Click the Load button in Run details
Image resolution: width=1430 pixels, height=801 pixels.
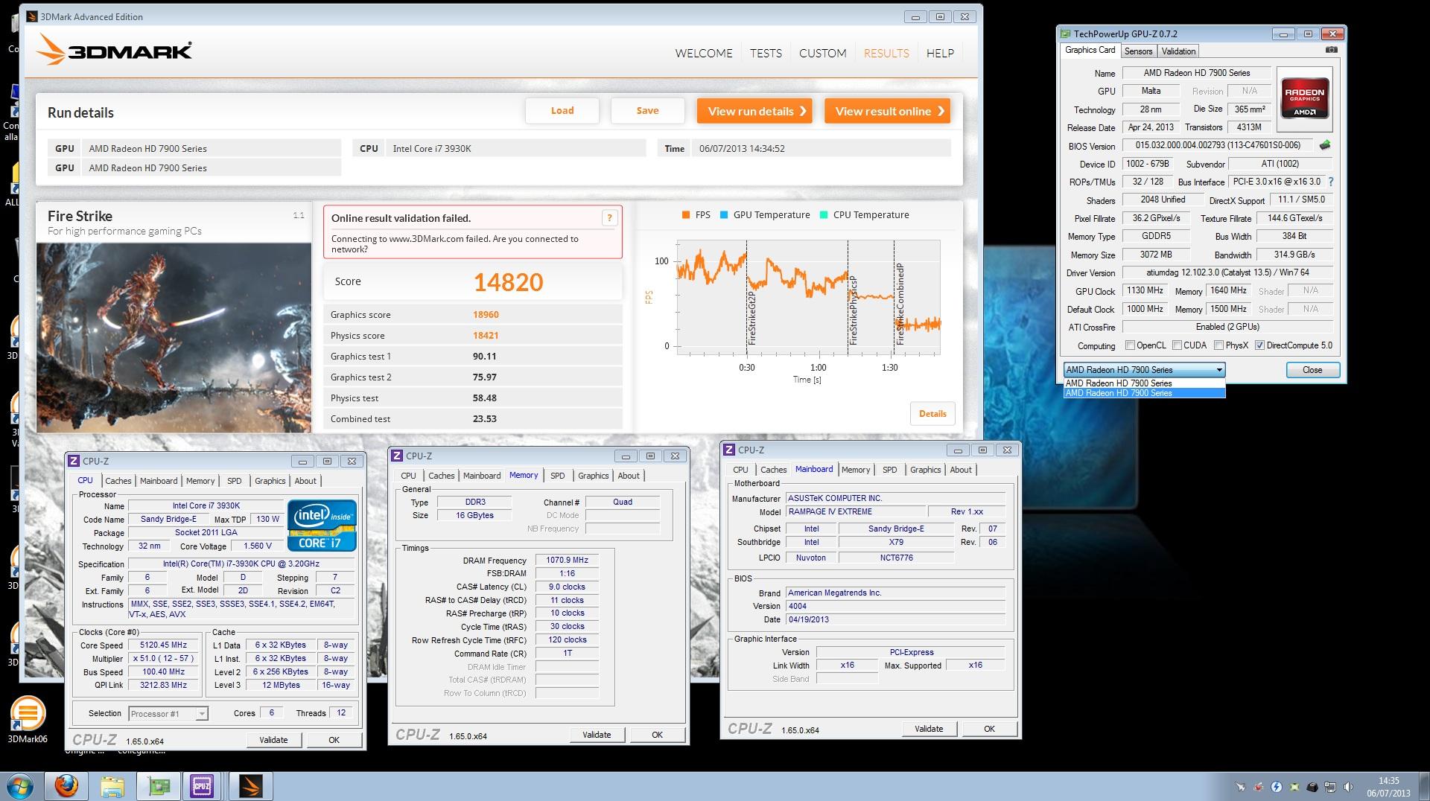coord(562,111)
